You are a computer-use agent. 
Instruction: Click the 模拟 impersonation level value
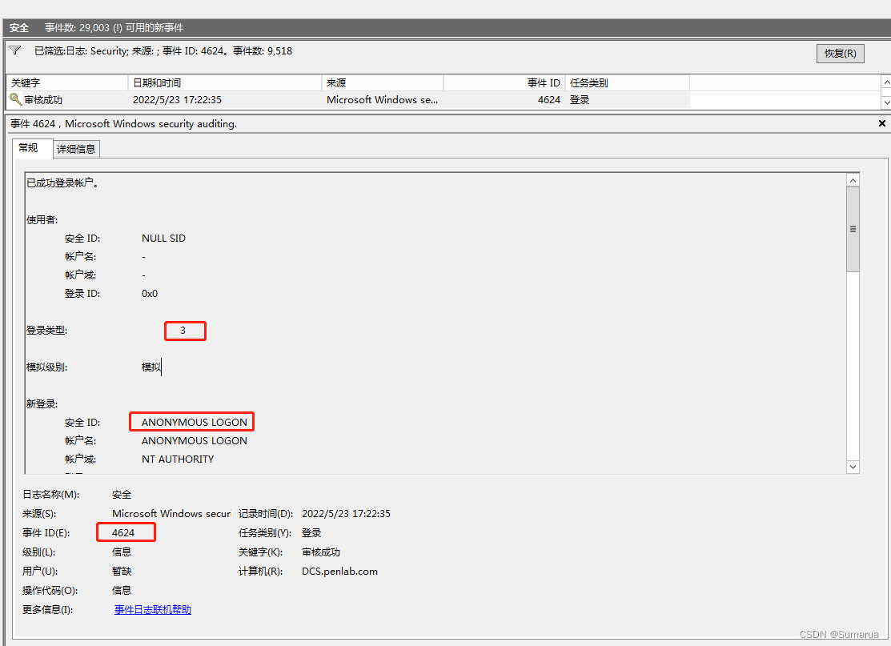pos(151,367)
